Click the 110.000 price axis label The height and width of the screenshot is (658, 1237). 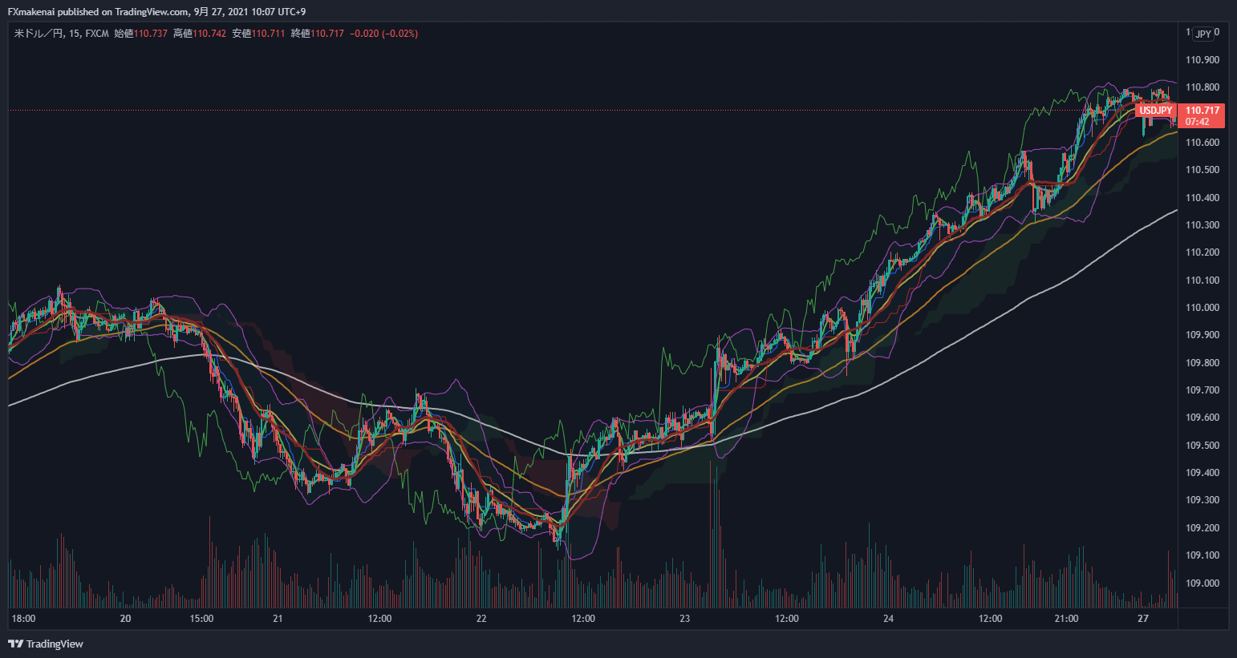1203,308
